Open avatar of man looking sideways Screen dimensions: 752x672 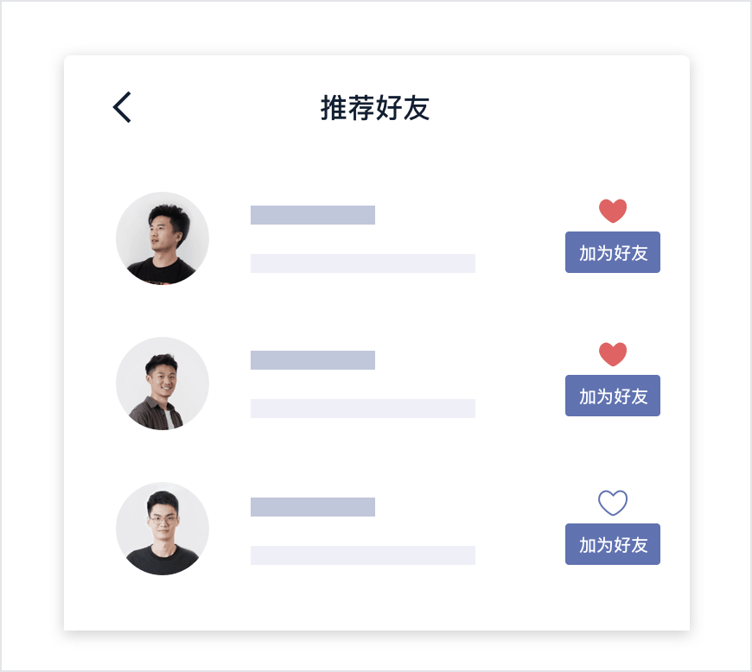tap(163, 238)
